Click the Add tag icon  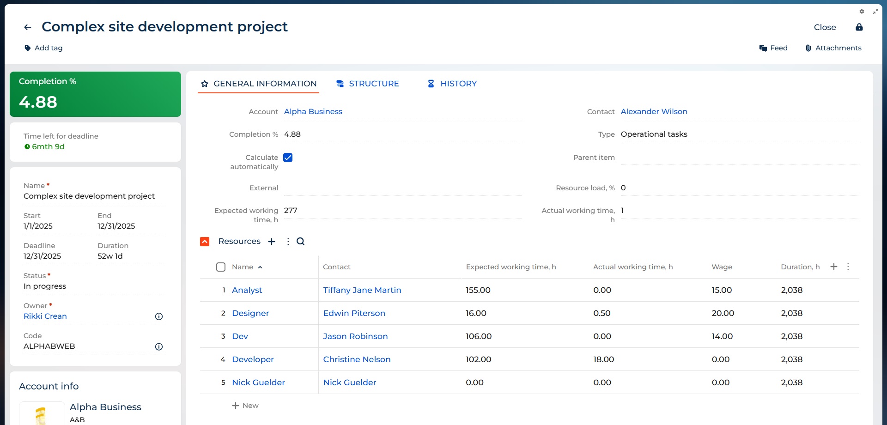point(28,48)
